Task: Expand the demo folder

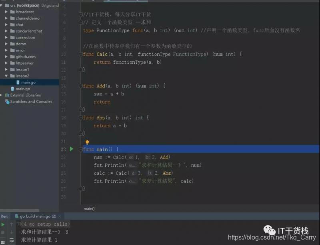Action: 6,44
